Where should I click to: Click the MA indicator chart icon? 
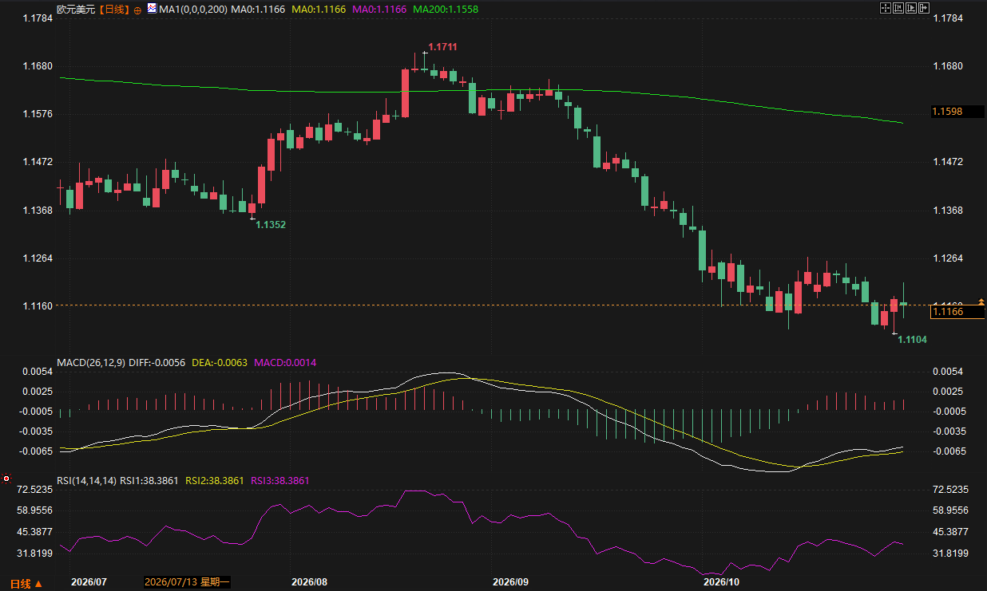(153, 10)
